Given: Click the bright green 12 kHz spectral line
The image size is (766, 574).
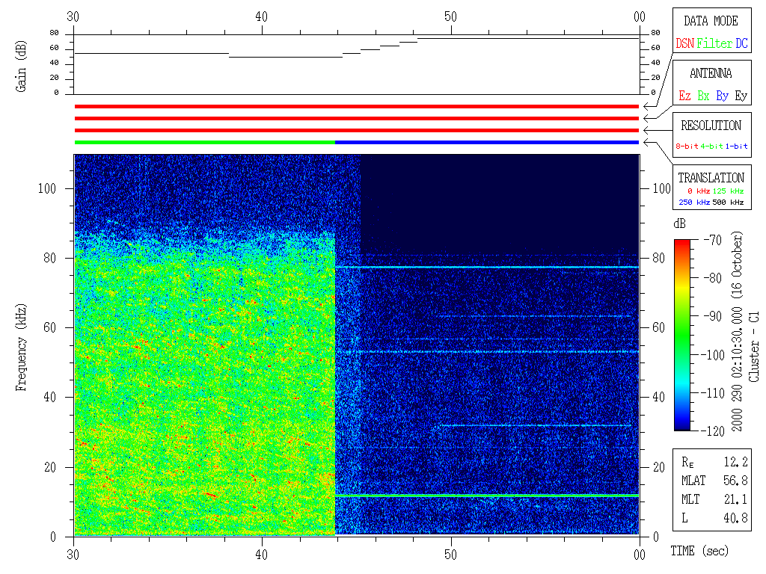Looking at the screenshot, I should (x=486, y=496).
